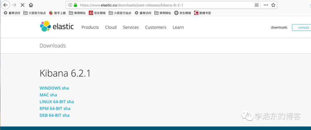This screenshot has width=311, height=130.
Task: Open the Customers navigation item
Action: (x=156, y=27)
